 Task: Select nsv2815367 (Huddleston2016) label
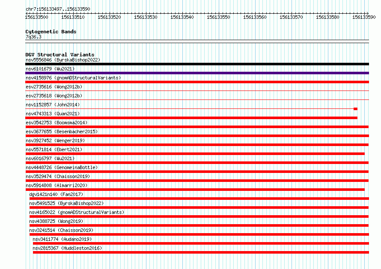(x=67, y=248)
